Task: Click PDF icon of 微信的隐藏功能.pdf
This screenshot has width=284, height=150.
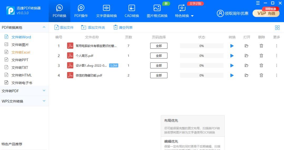Action: [x=70, y=75]
